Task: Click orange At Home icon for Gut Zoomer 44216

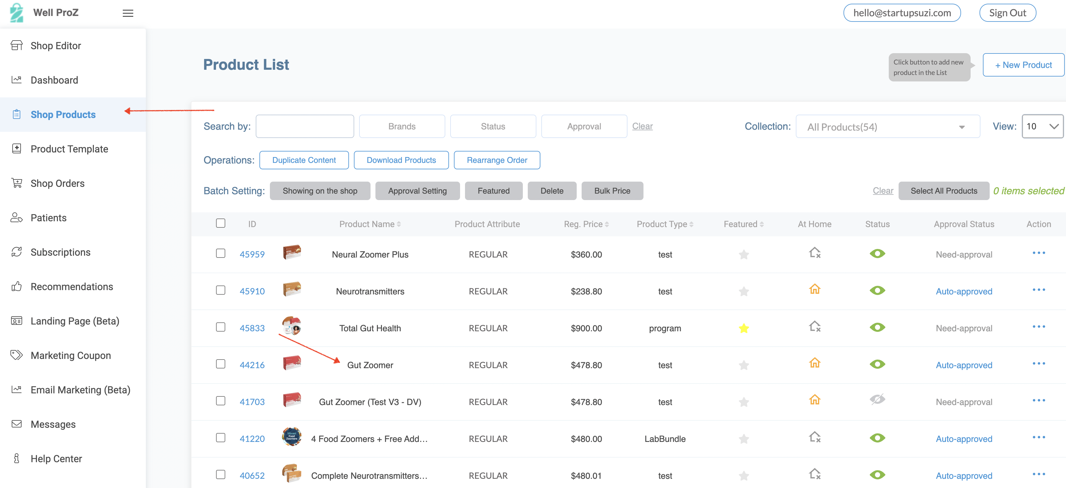Action: (814, 363)
